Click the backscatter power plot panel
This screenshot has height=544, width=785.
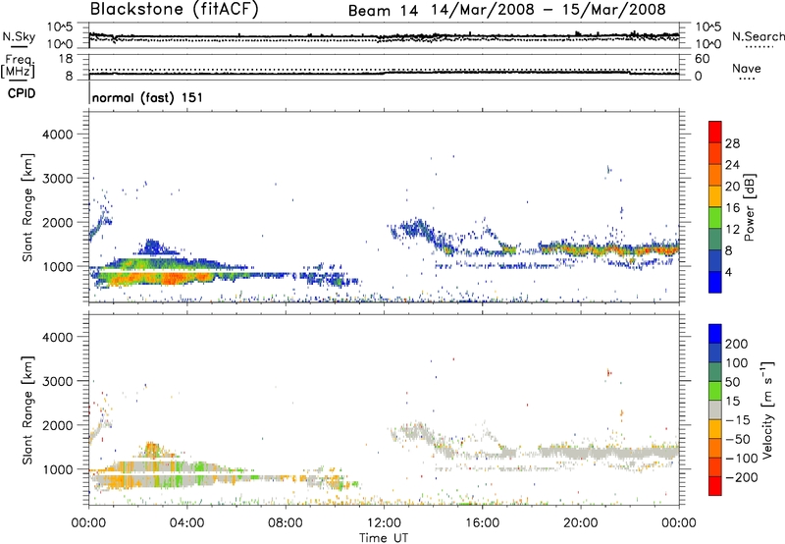pos(384,206)
